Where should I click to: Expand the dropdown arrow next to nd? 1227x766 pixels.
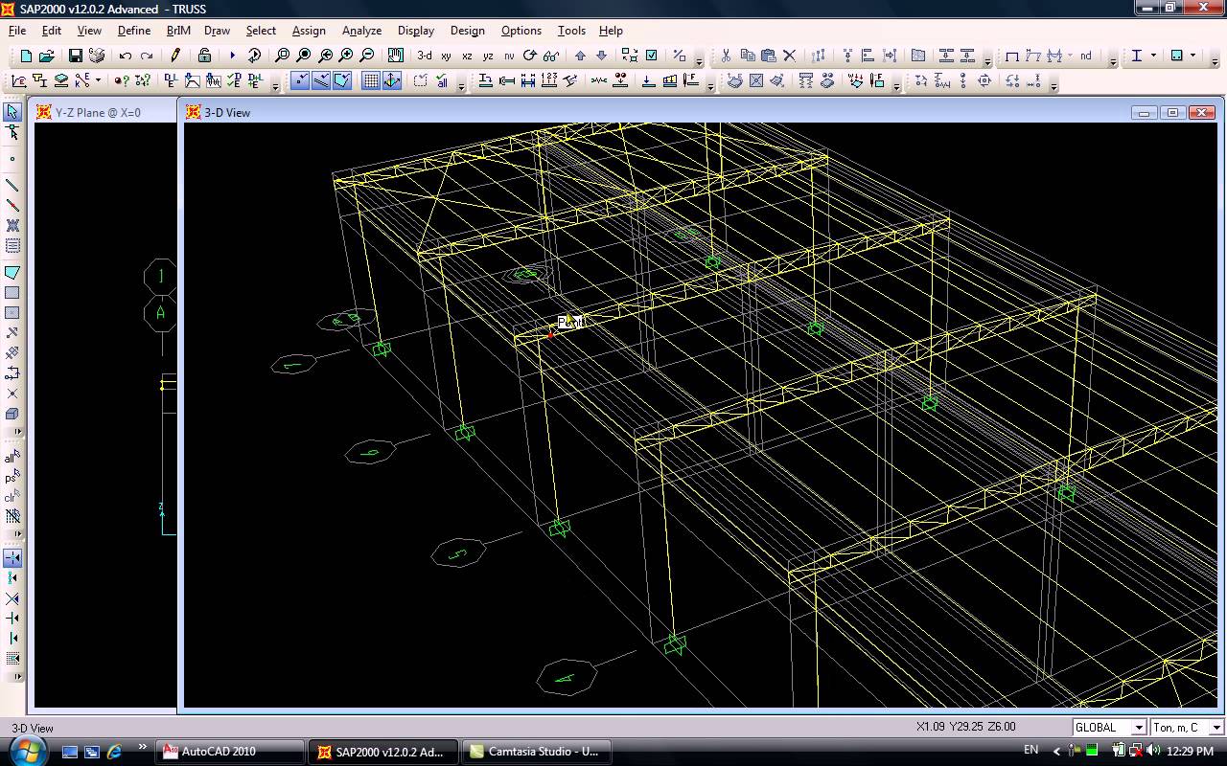pos(1070,55)
